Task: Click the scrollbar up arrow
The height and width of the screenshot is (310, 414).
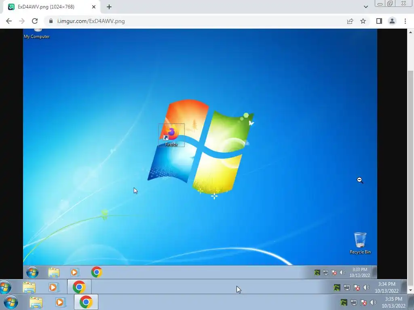Action: [x=410, y=32]
